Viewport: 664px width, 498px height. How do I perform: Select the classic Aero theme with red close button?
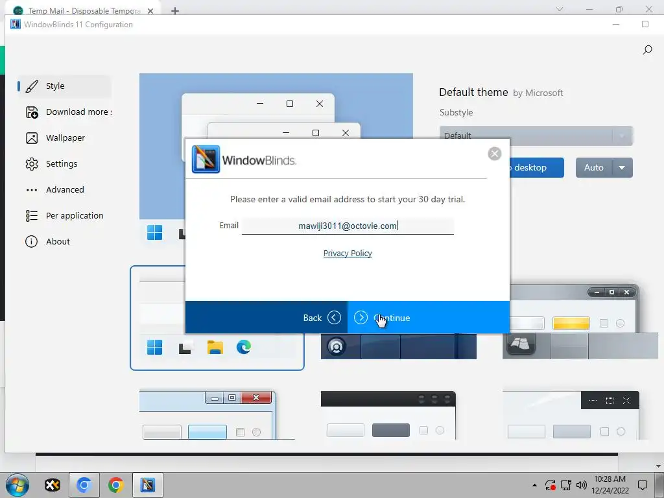pos(217,415)
